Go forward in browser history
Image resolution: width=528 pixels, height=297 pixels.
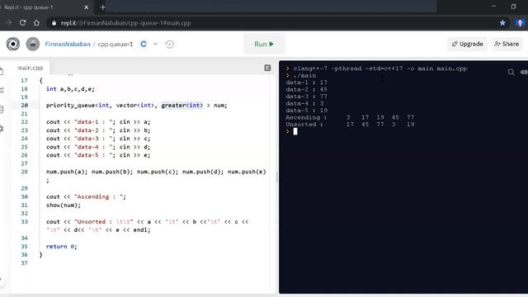coord(8,23)
